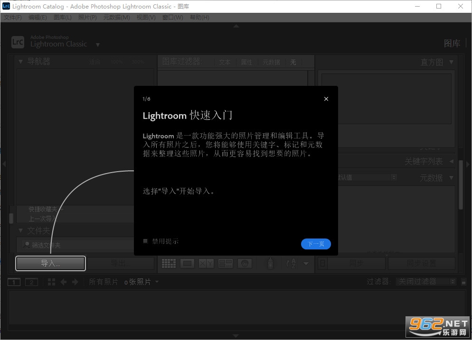Enable the 禁用提示 checkbox

[145, 241]
